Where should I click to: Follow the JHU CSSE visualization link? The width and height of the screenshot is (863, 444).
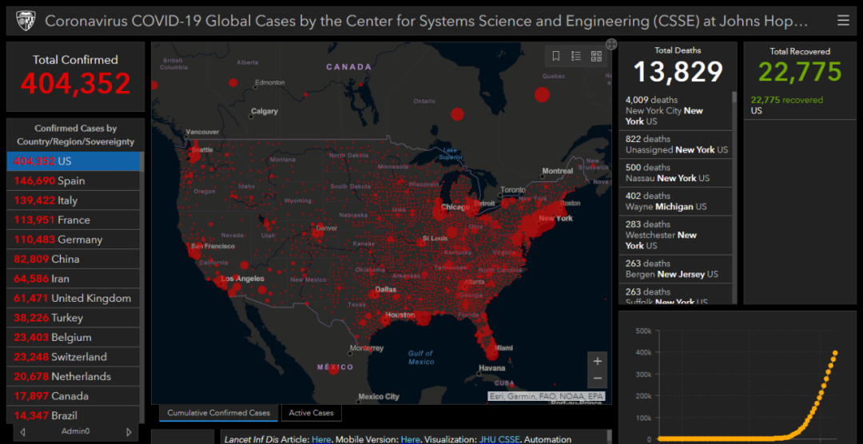pyautogui.click(x=498, y=439)
